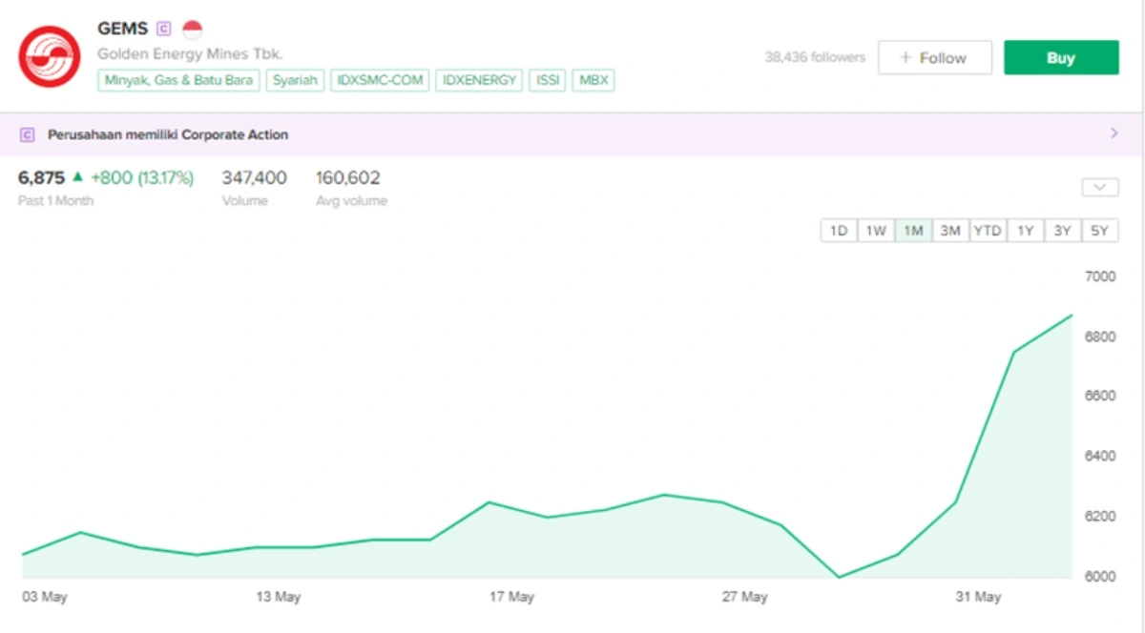Click the 6000 price axis label
The width and height of the screenshot is (1145, 633).
1101,576
